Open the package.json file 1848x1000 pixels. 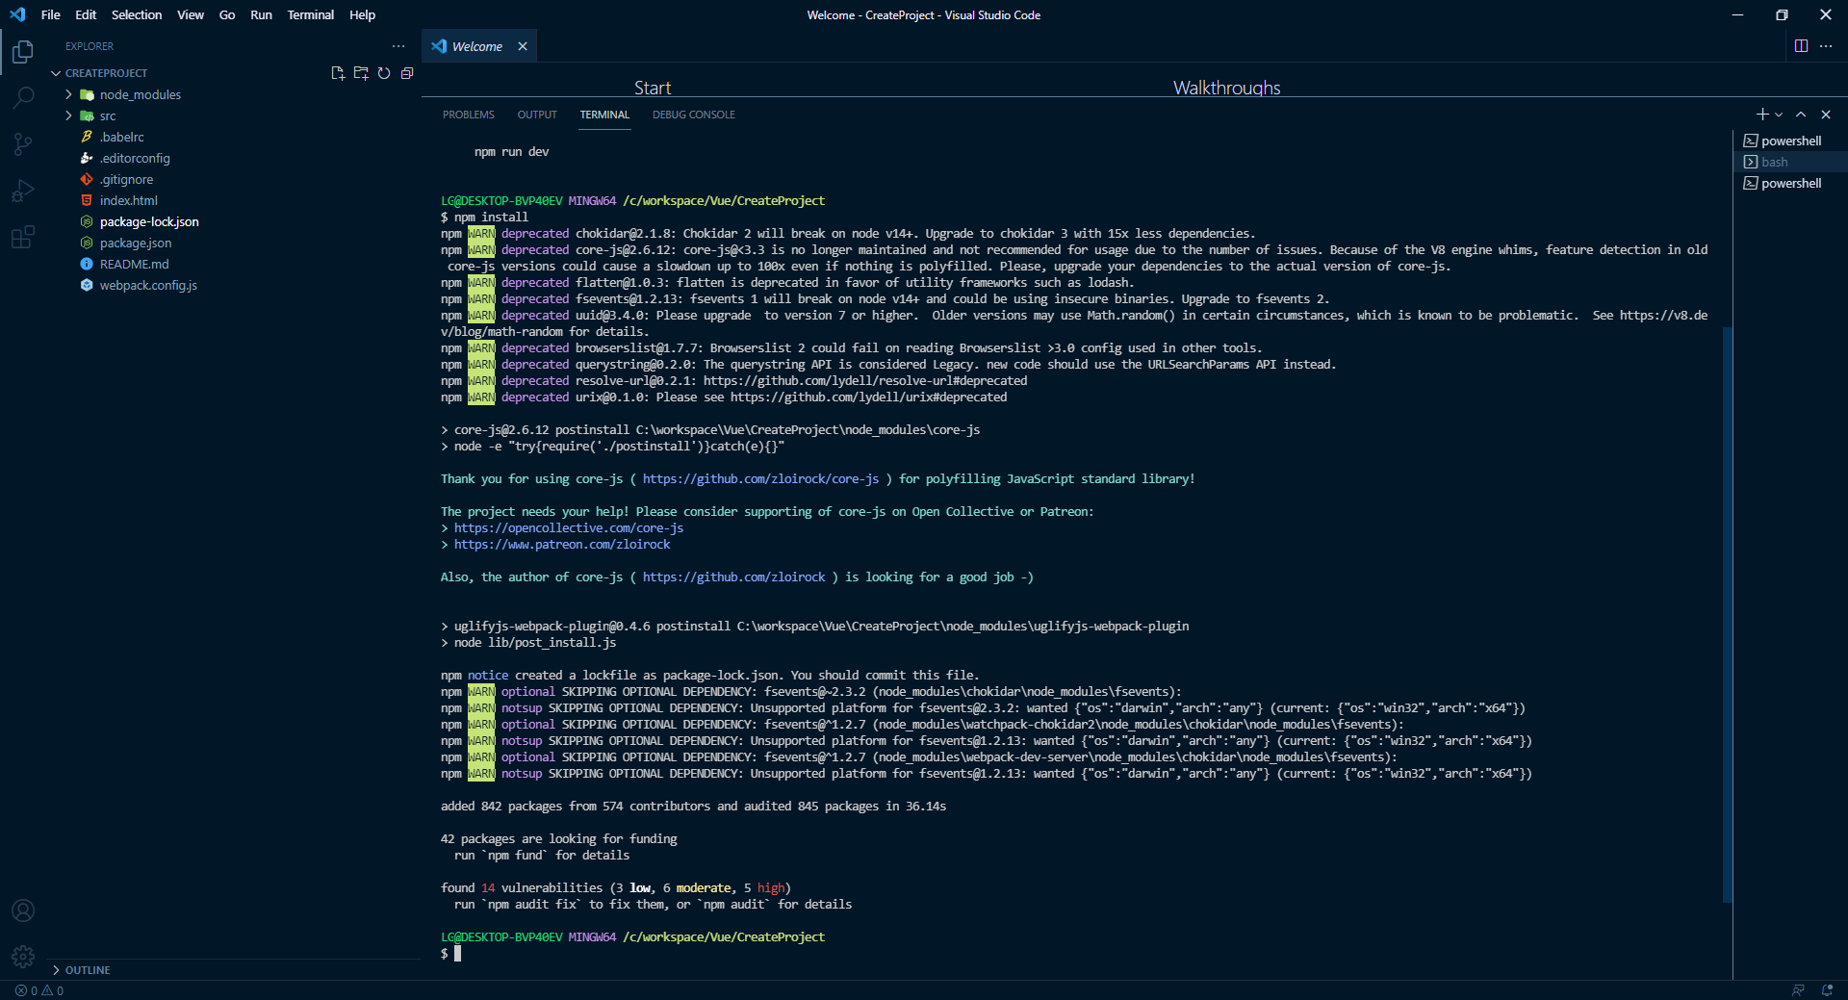point(136,243)
